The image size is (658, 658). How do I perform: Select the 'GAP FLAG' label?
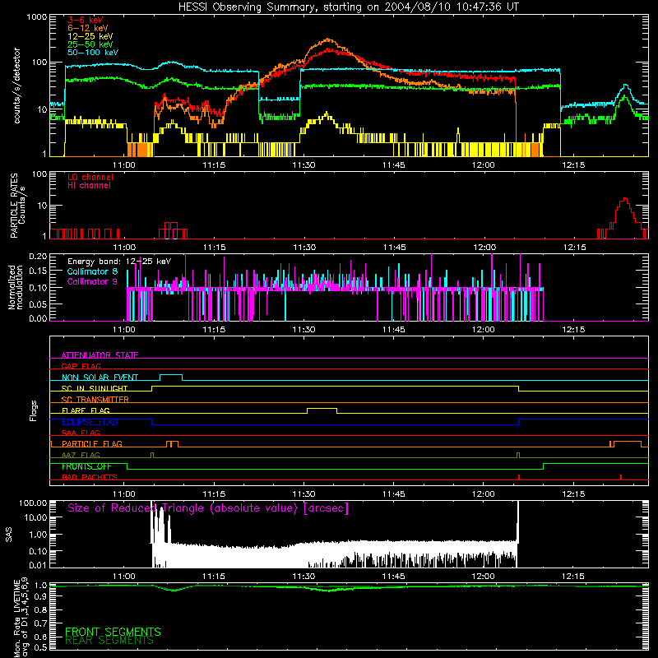81,366
